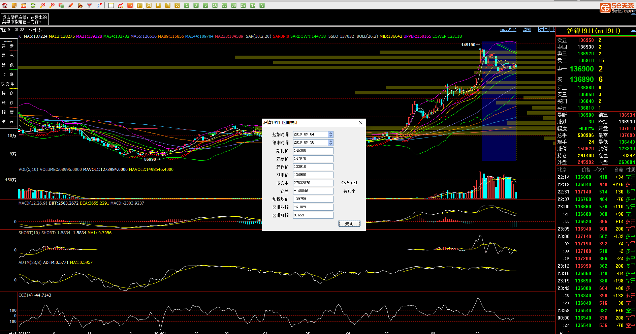Zoom in with the plus magnifier icon
The height and width of the screenshot is (334, 636).
[x=42, y=5]
